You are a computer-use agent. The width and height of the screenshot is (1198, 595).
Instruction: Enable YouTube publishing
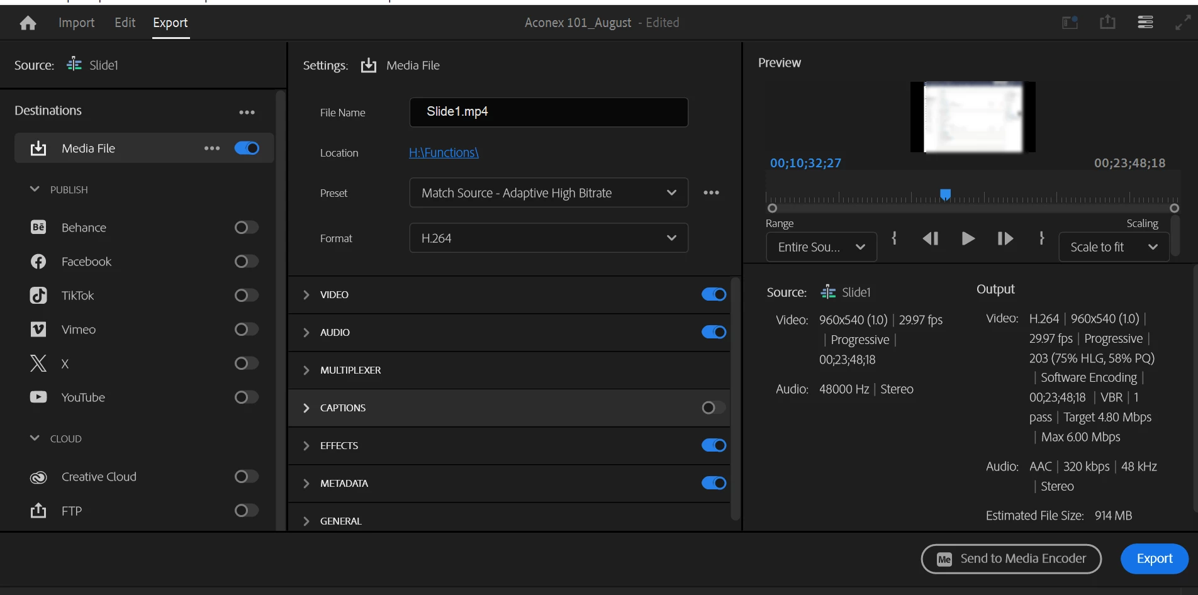(x=246, y=397)
